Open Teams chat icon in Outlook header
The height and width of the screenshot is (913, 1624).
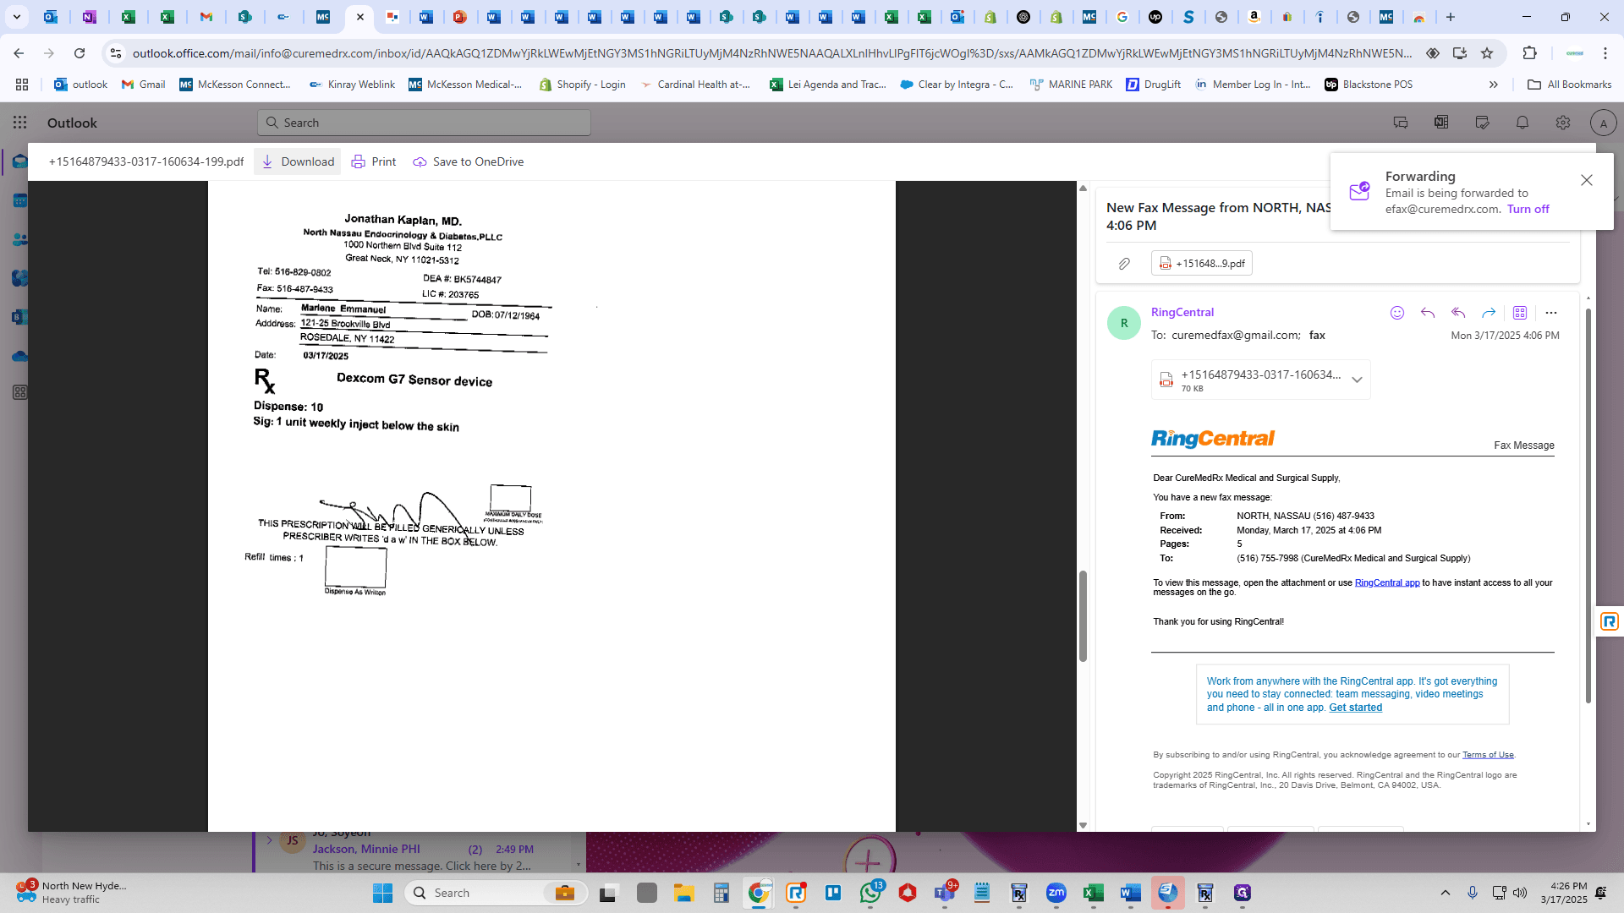[1401, 123]
